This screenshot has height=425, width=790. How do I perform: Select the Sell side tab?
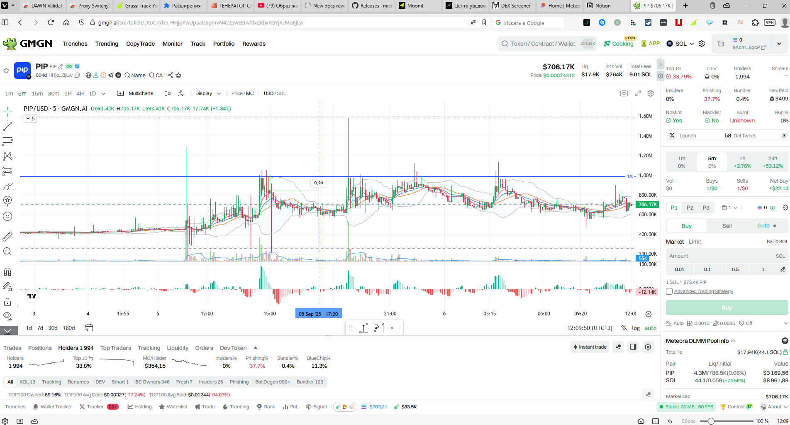pos(727,226)
